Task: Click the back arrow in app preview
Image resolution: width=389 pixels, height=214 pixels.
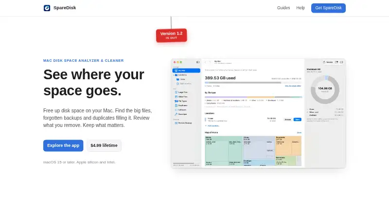Action: [x=205, y=62]
